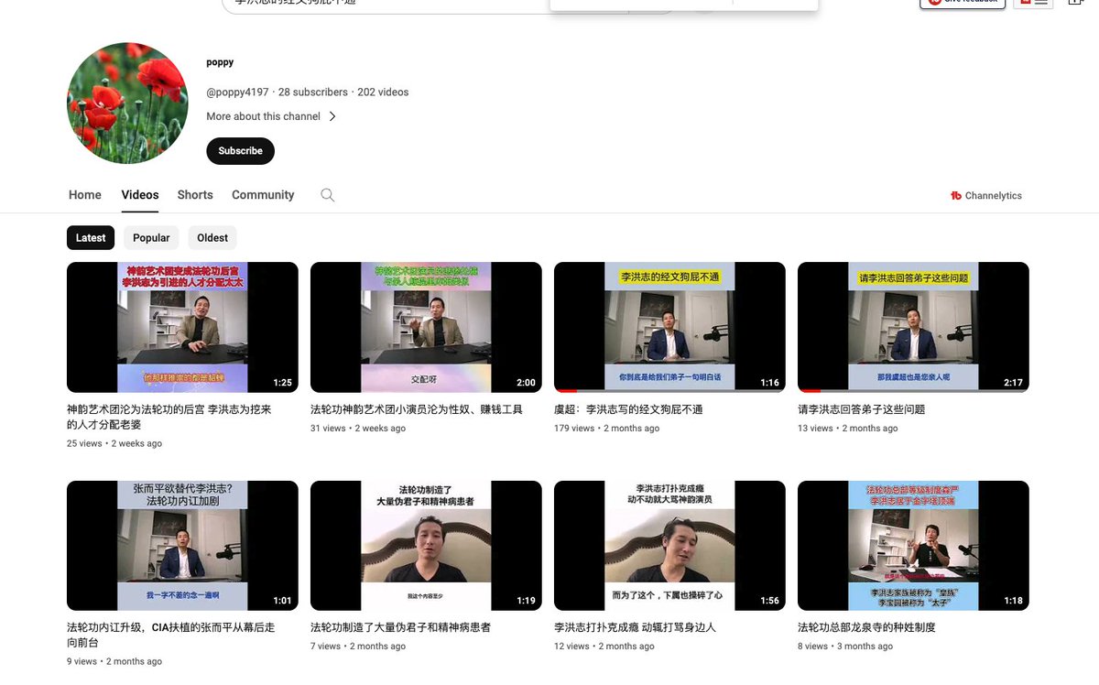Click the 2:17 duration badge
The width and height of the screenshot is (1099, 685).
pos(1013,383)
